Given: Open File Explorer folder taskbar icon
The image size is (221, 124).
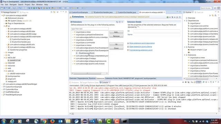Looking at the screenshot, I should click(x=68, y=121).
